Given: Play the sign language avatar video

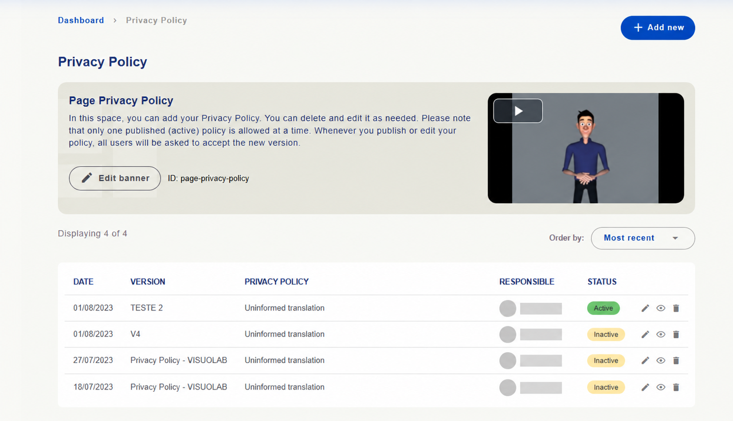Looking at the screenshot, I should [x=518, y=111].
